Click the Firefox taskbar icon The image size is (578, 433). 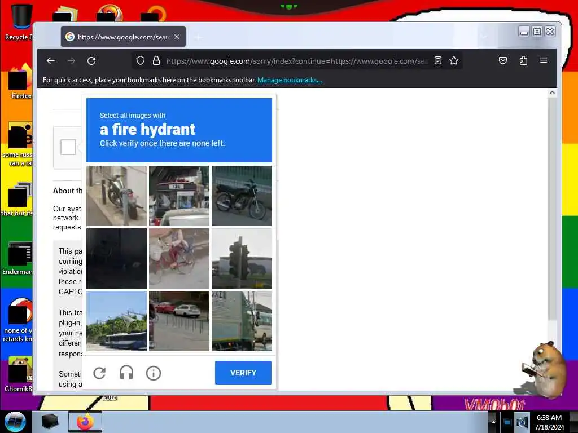[85, 422]
